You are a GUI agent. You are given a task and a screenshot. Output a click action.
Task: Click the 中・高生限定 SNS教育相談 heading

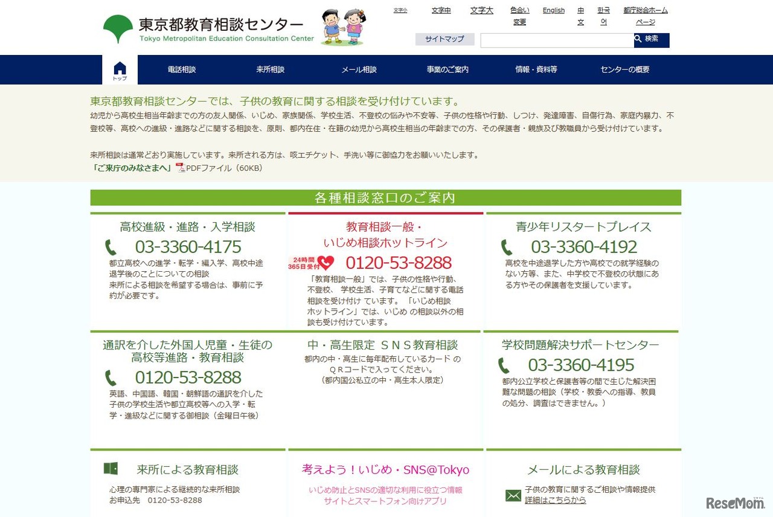pos(383,345)
